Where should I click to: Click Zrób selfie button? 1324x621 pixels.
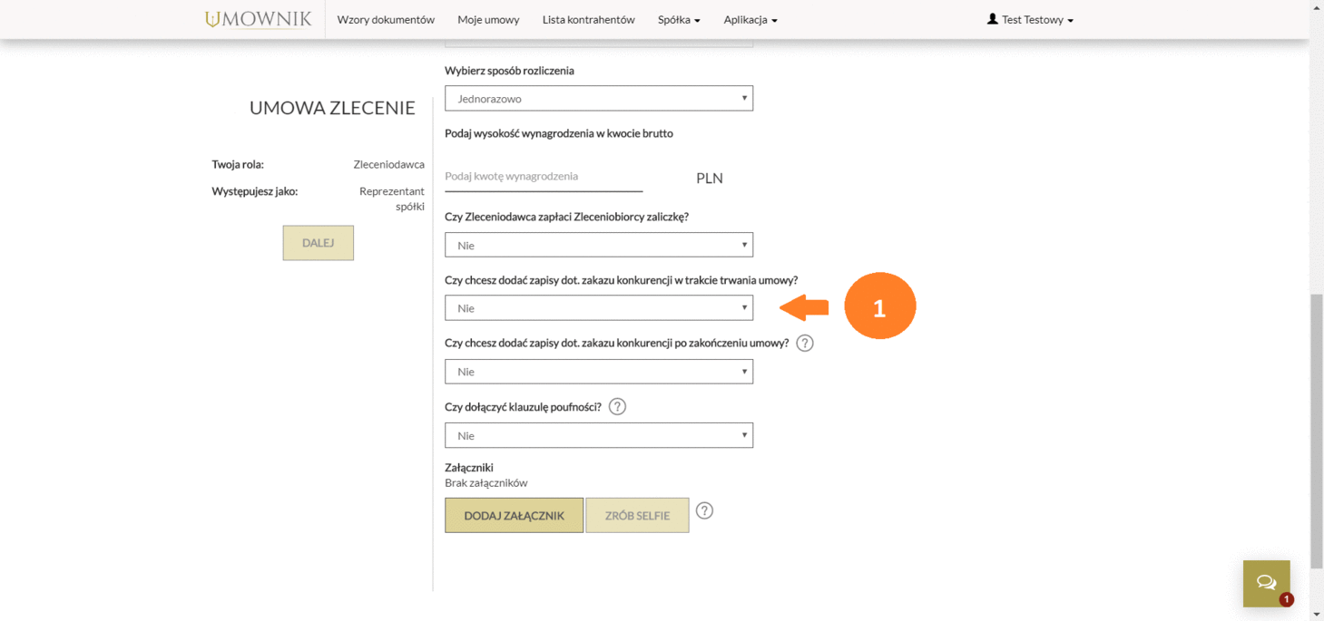[x=637, y=515]
